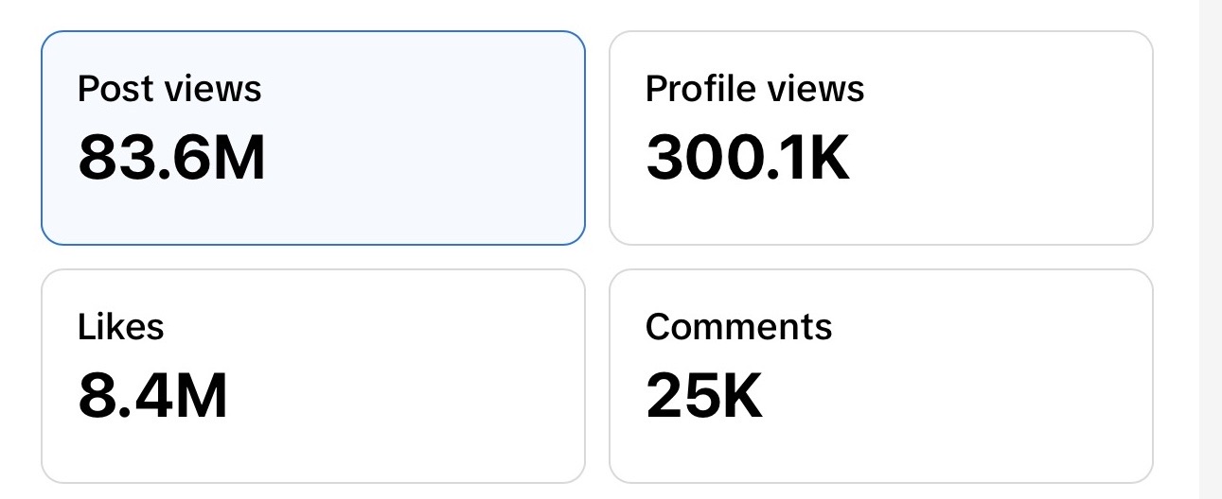View comments analytics via the Comments tile

pyautogui.click(x=881, y=376)
